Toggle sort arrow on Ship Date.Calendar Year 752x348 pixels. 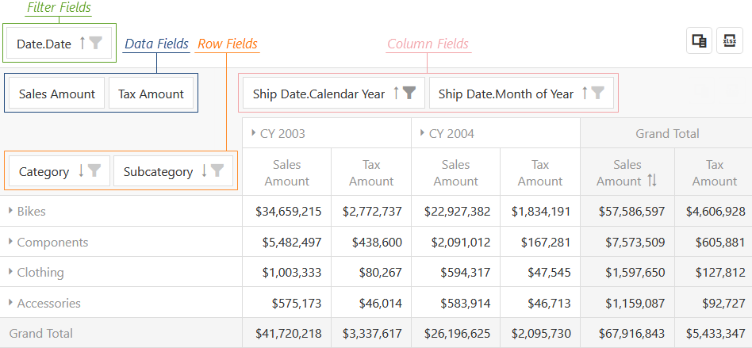(x=395, y=94)
